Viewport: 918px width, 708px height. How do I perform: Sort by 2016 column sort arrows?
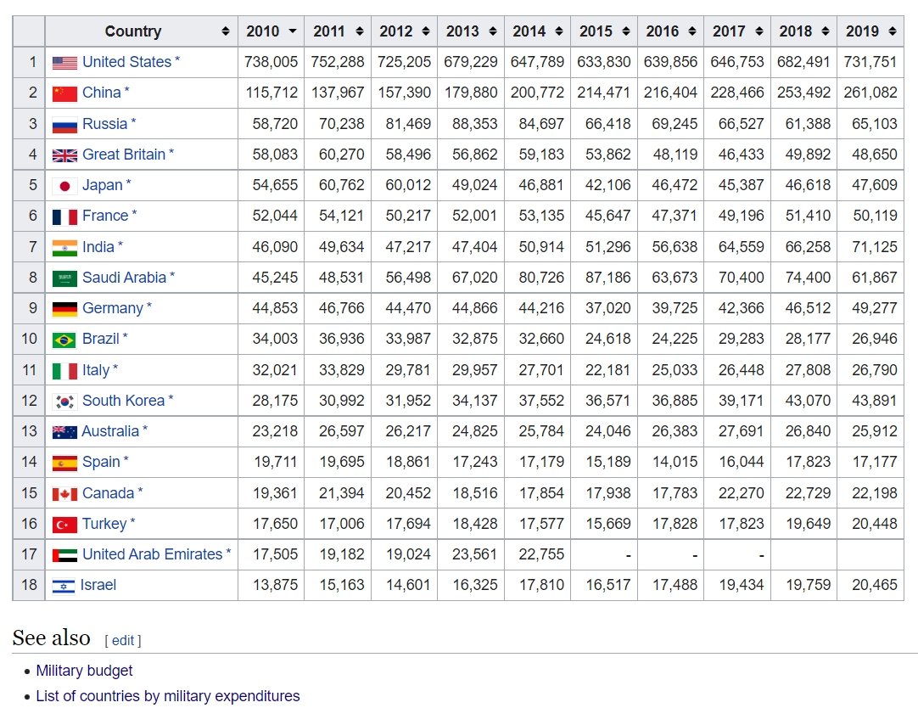(x=692, y=31)
